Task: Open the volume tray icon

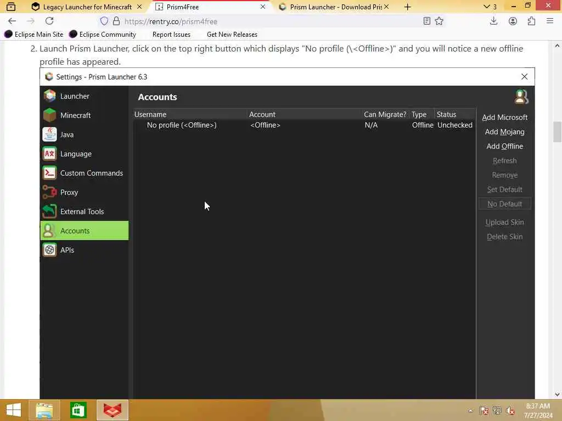Action: click(x=510, y=411)
